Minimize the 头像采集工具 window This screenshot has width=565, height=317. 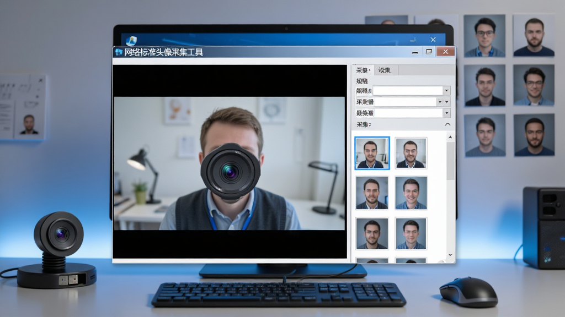[415, 52]
